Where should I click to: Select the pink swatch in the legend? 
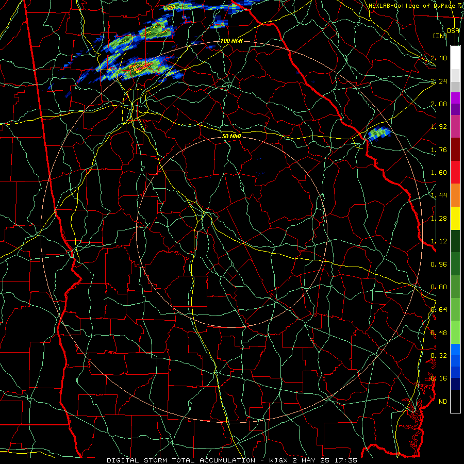tap(455, 126)
